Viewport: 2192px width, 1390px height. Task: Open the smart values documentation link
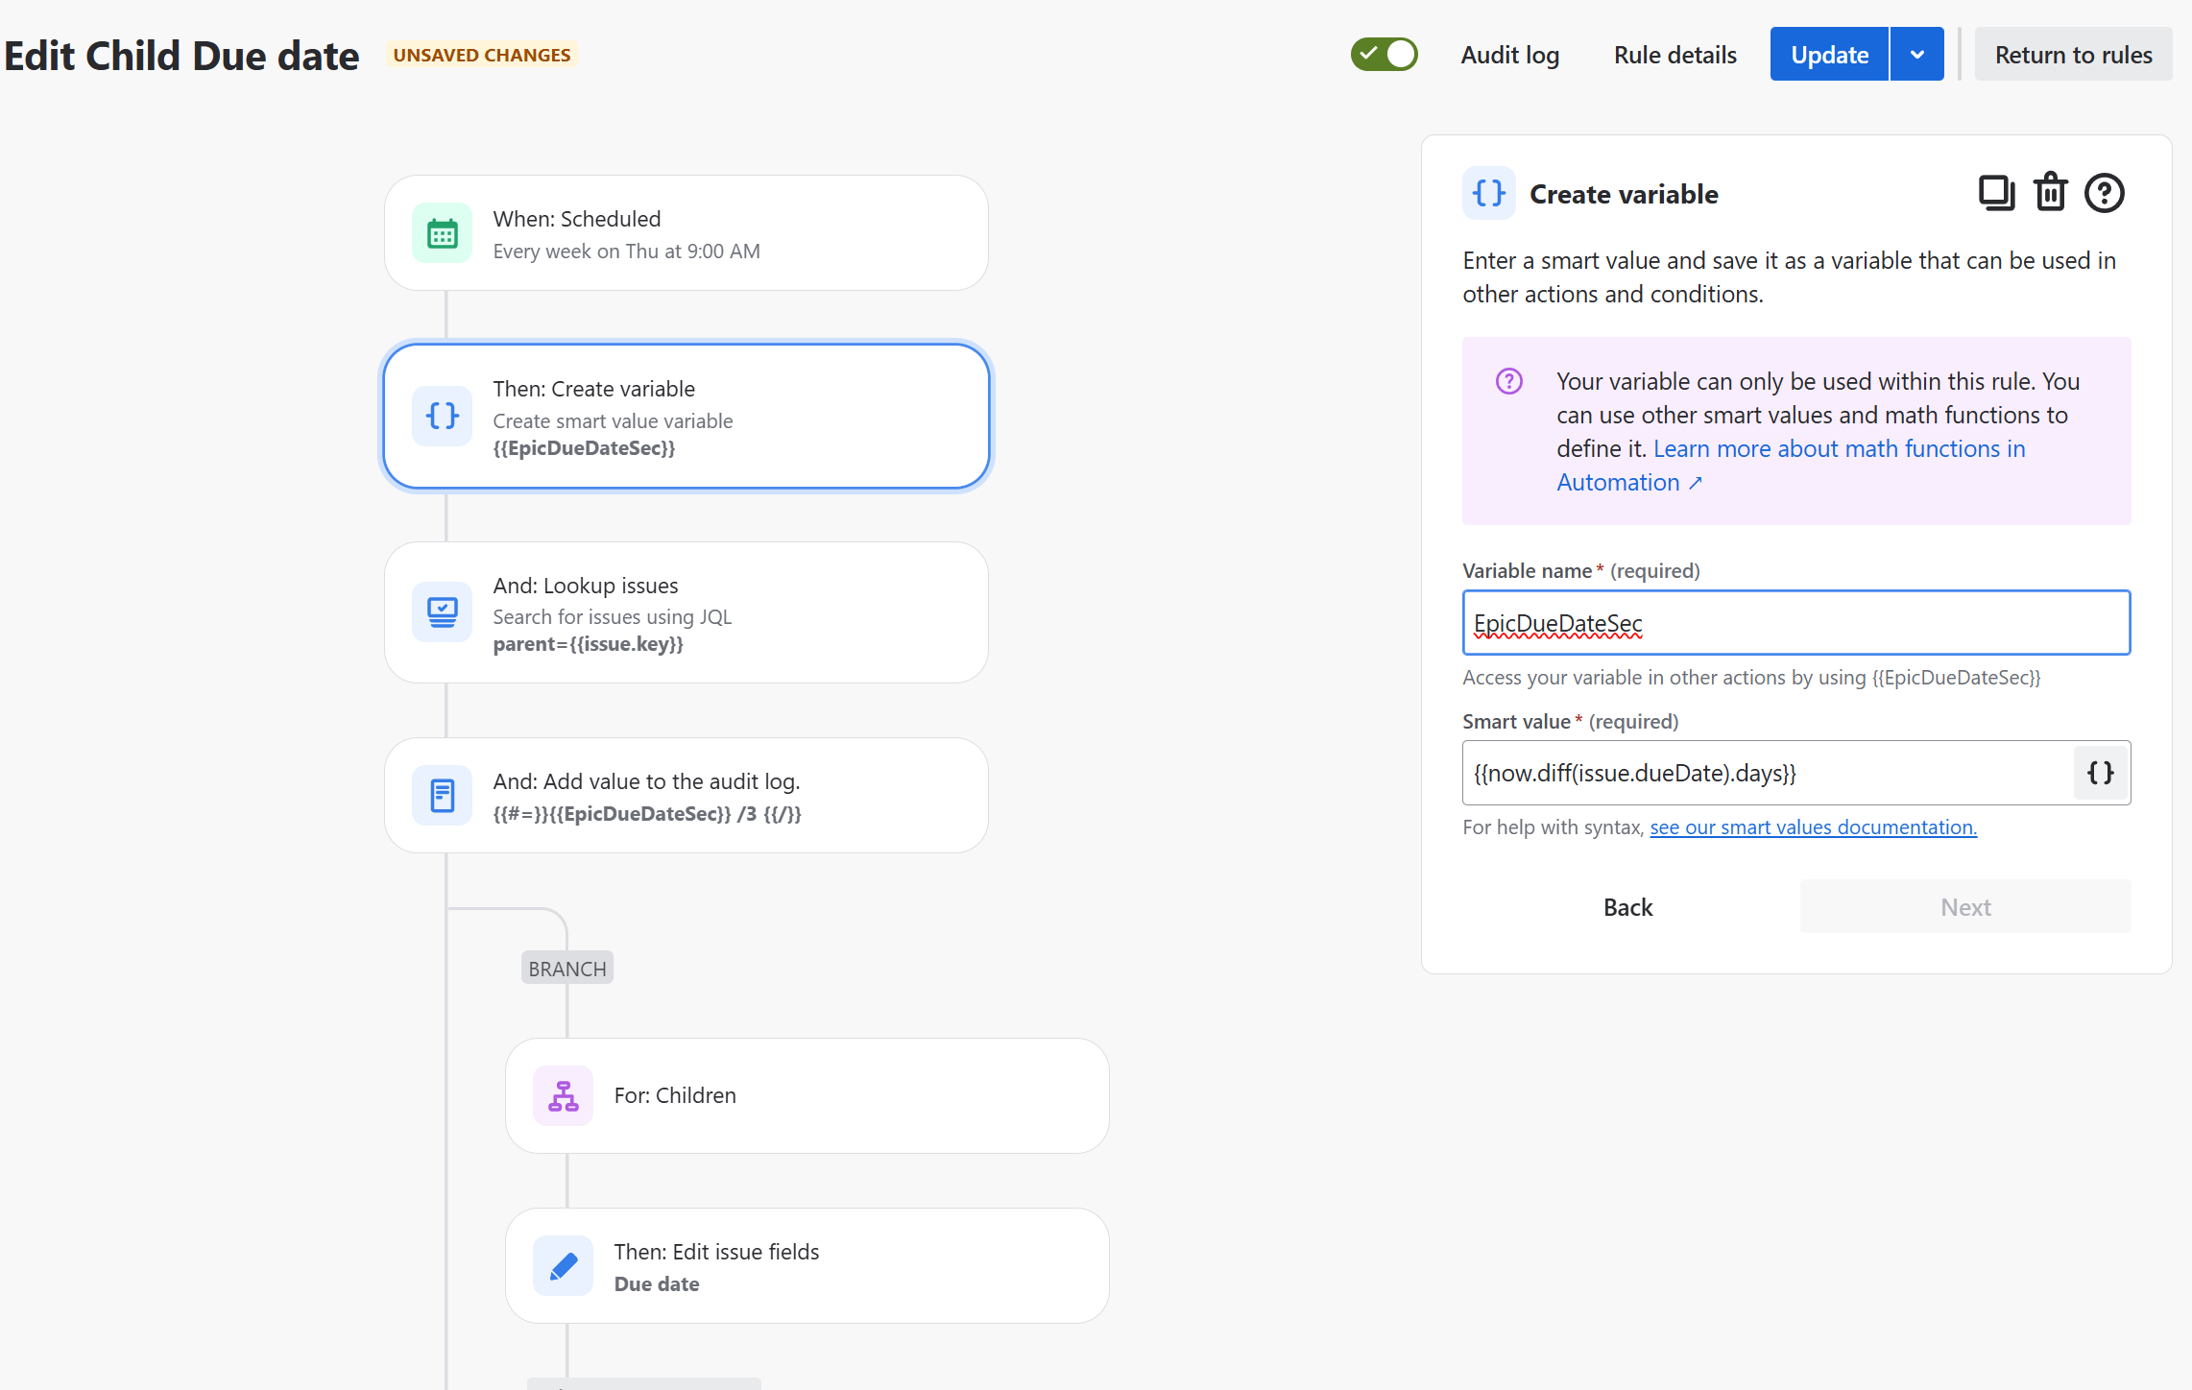click(x=1812, y=827)
